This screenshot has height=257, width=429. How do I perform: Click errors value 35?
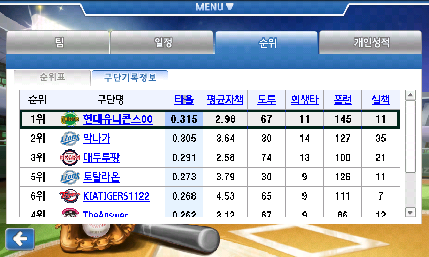381,139
